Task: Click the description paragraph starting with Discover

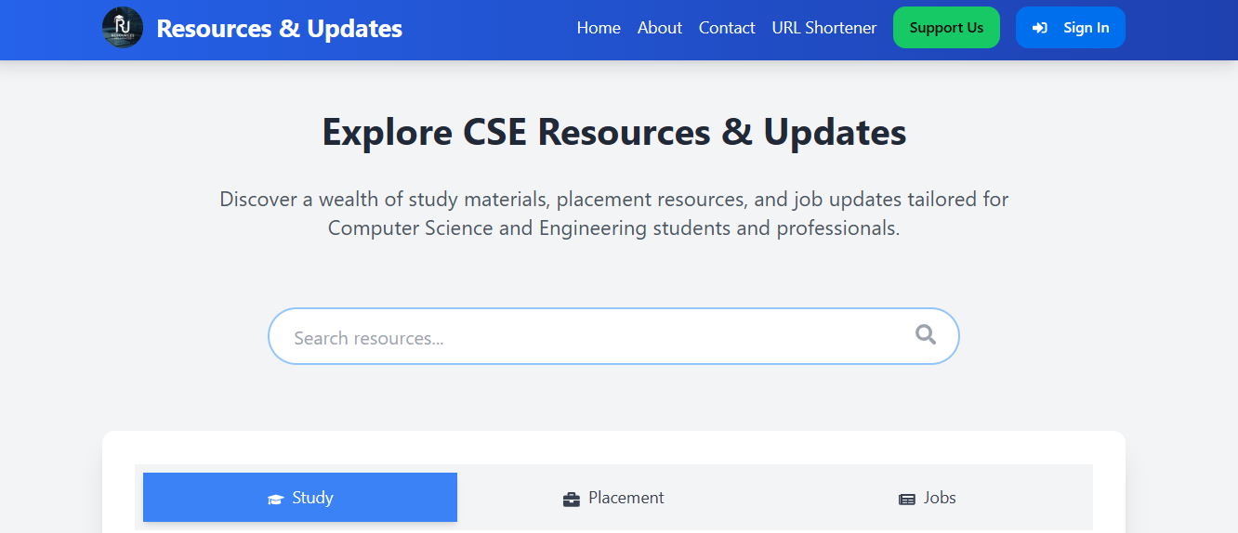Action: tap(613, 214)
